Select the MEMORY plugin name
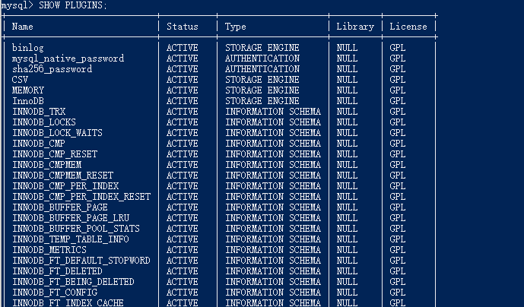This screenshot has width=524, height=307. pos(27,90)
